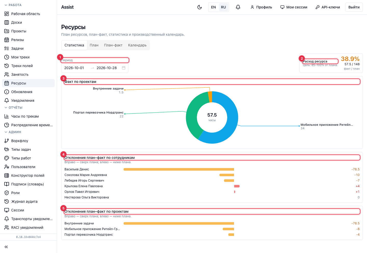
Task: Click the Релизы calendar icon
Action: (7, 40)
